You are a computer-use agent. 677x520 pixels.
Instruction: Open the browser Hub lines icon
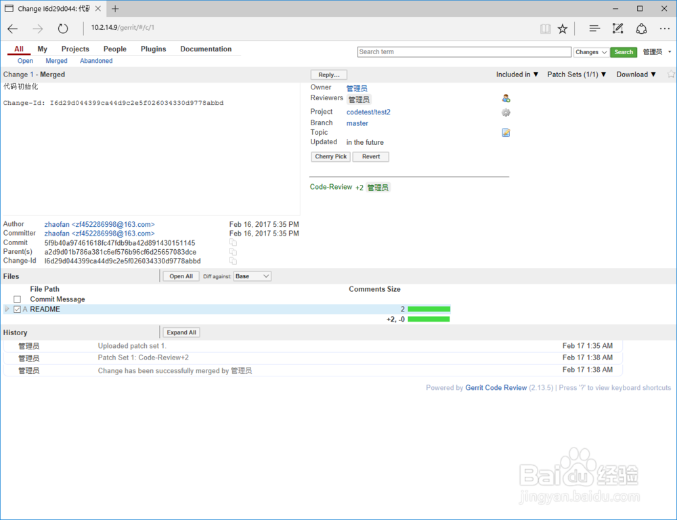point(594,28)
